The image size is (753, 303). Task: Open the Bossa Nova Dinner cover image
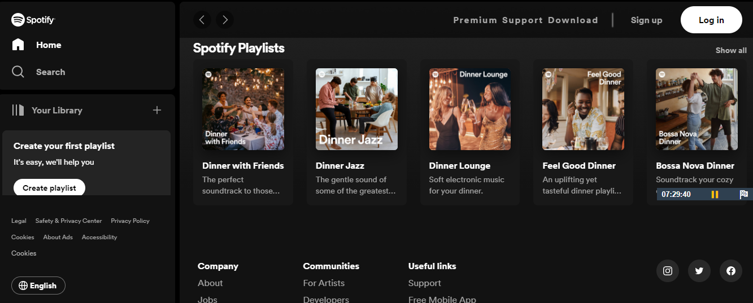(x=697, y=109)
